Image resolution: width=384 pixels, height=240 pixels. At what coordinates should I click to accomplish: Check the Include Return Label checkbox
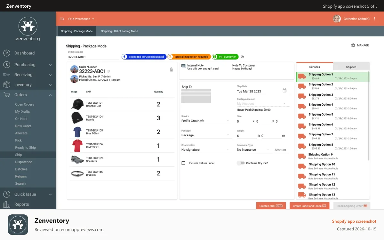[183, 163]
